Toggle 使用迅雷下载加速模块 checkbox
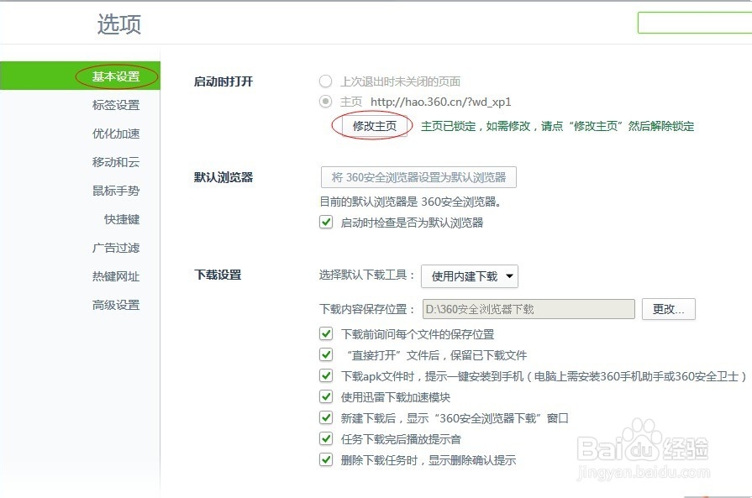 tap(326, 397)
